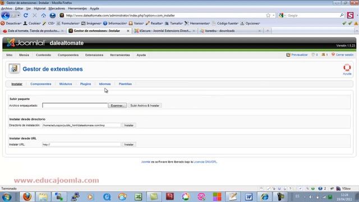This screenshot has width=359, height=202.
Task: Open Word from the taskbar
Action: (x=249, y=197)
